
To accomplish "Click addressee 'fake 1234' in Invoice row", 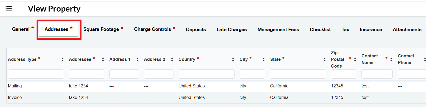I will (x=78, y=97).
